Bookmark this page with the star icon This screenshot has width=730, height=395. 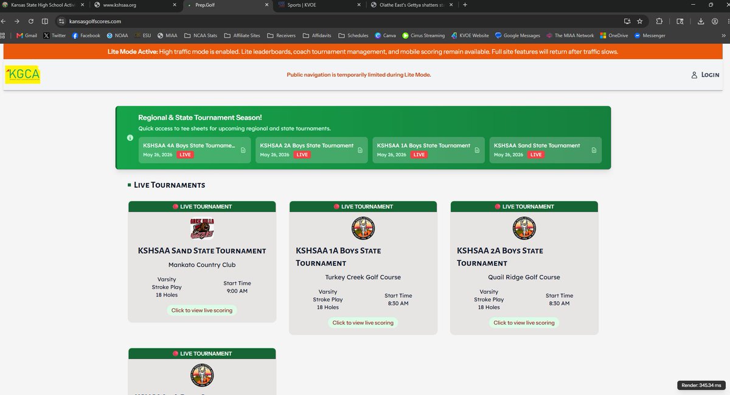pyautogui.click(x=639, y=21)
